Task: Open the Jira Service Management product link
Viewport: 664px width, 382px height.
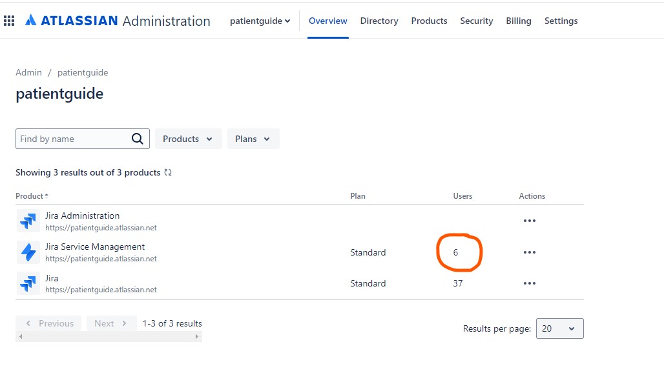Action: pyautogui.click(x=95, y=246)
